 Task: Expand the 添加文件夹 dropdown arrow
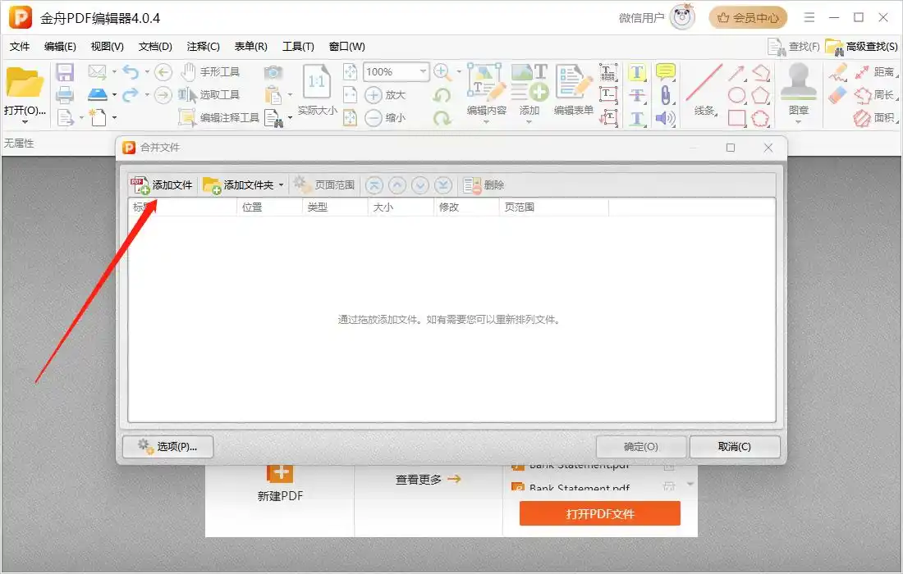click(281, 185)
